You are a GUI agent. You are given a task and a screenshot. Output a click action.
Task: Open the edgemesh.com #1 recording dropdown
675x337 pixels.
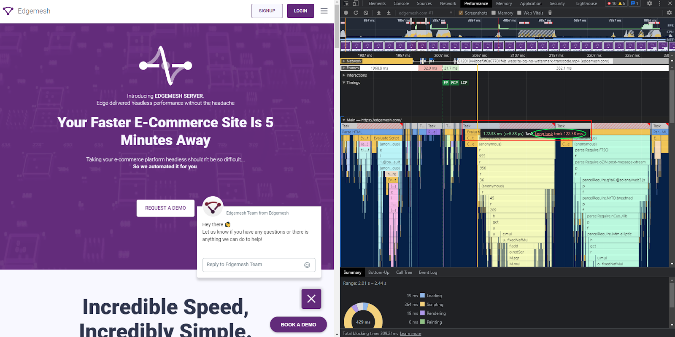click(425, 13)
